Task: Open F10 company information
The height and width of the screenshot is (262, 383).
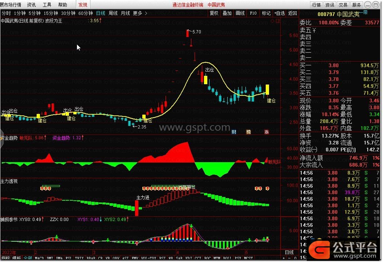Action: click(253, 13)
